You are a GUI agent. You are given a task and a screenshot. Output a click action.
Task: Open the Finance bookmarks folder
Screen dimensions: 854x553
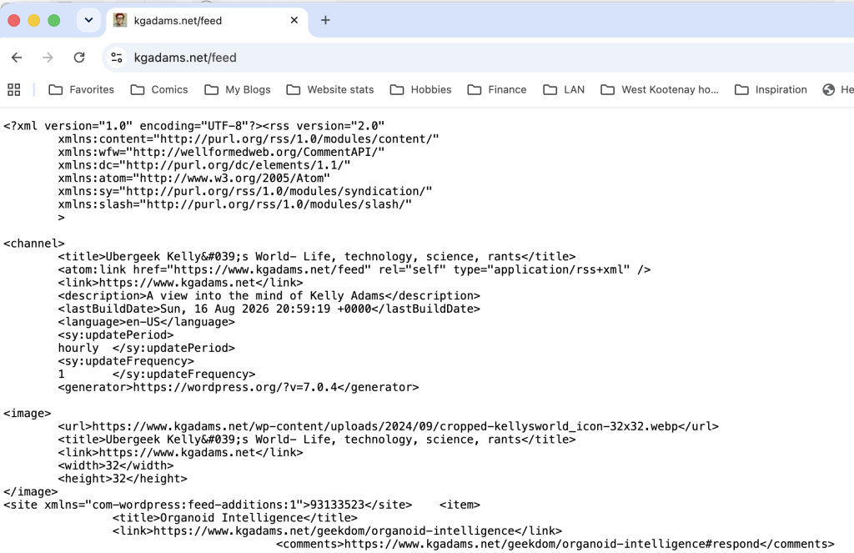coord(497,89)
